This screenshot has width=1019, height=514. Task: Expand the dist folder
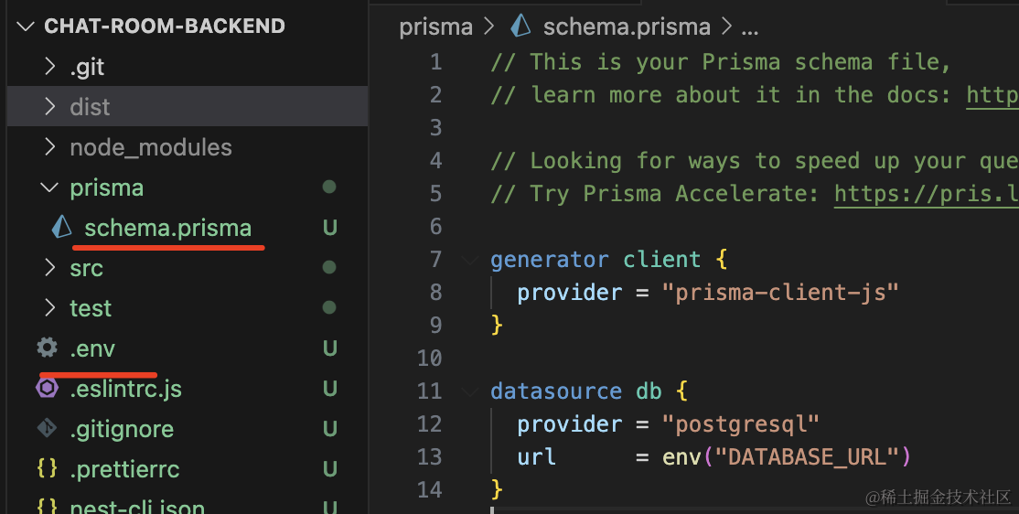(49, 107)
